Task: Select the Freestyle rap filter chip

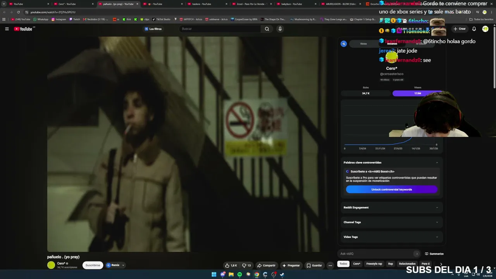Action: tap(374, 264)
